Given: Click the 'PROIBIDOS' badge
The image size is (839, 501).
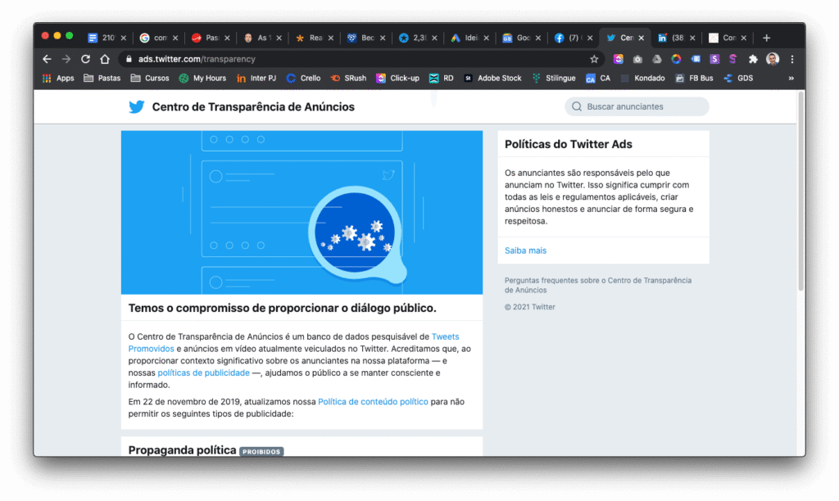Looking at the screenshot, I should coord(261,452).
